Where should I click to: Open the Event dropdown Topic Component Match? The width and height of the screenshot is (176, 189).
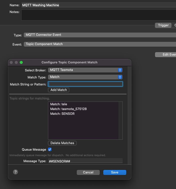100,44
